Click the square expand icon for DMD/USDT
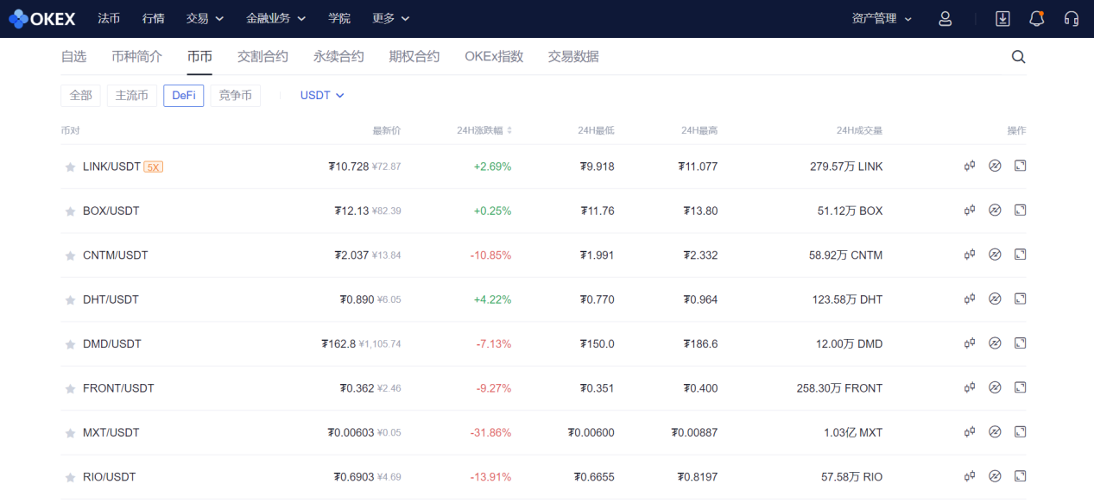Image resolution: width=1094 pixels, height=503 pixels. 1020,343
